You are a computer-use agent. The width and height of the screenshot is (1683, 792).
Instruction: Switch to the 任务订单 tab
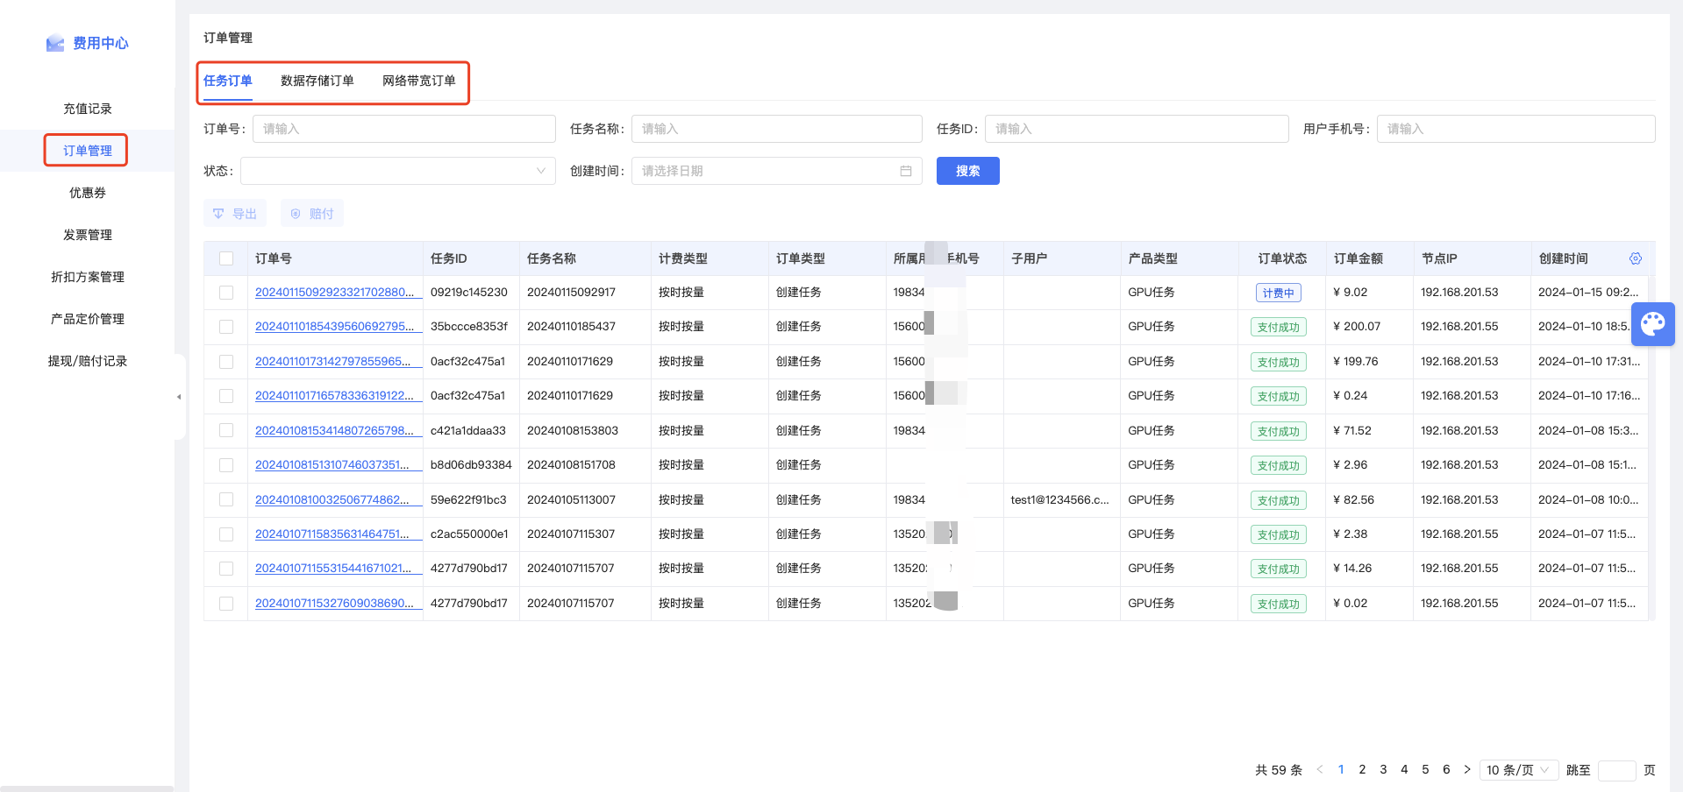pos(228,81)
